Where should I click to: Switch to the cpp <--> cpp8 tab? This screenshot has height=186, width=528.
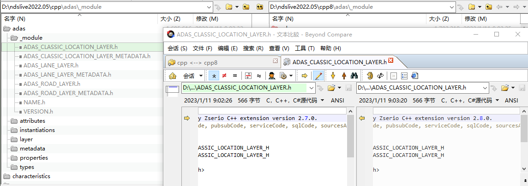(x=222, y=62)
